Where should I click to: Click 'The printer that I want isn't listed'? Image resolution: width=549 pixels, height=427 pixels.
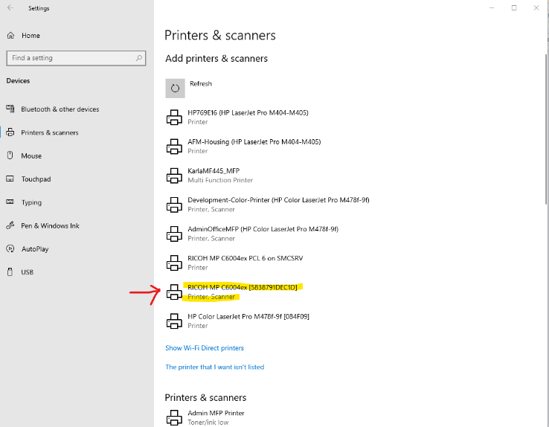tap(215, 367)
